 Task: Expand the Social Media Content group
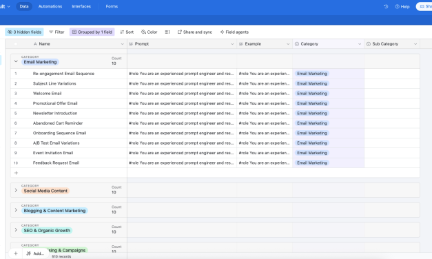16,190
